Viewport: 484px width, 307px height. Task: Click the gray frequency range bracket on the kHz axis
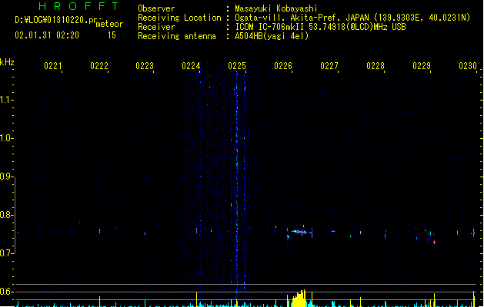click(x=15, y=216)
